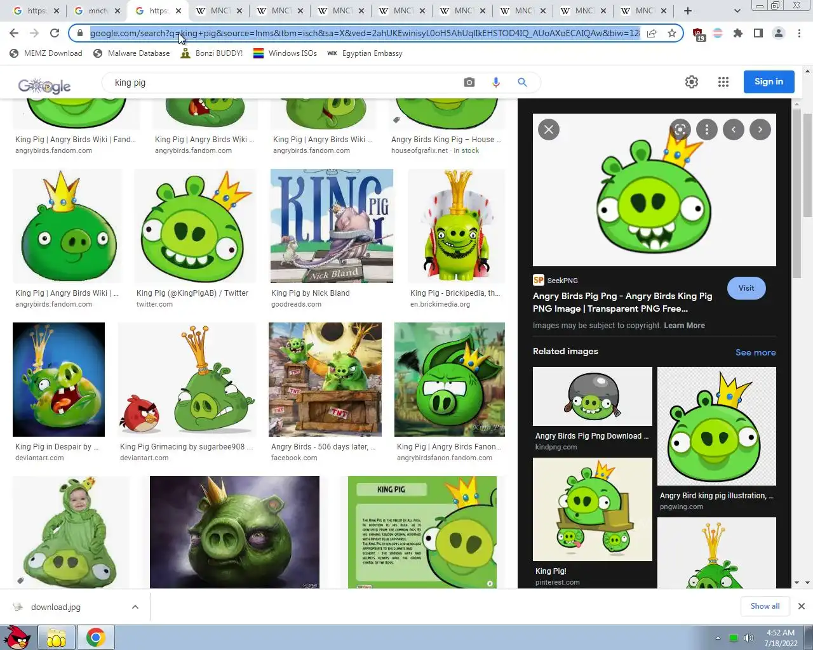
Task: Search by image with the camera icon
Action: [469, 82]
